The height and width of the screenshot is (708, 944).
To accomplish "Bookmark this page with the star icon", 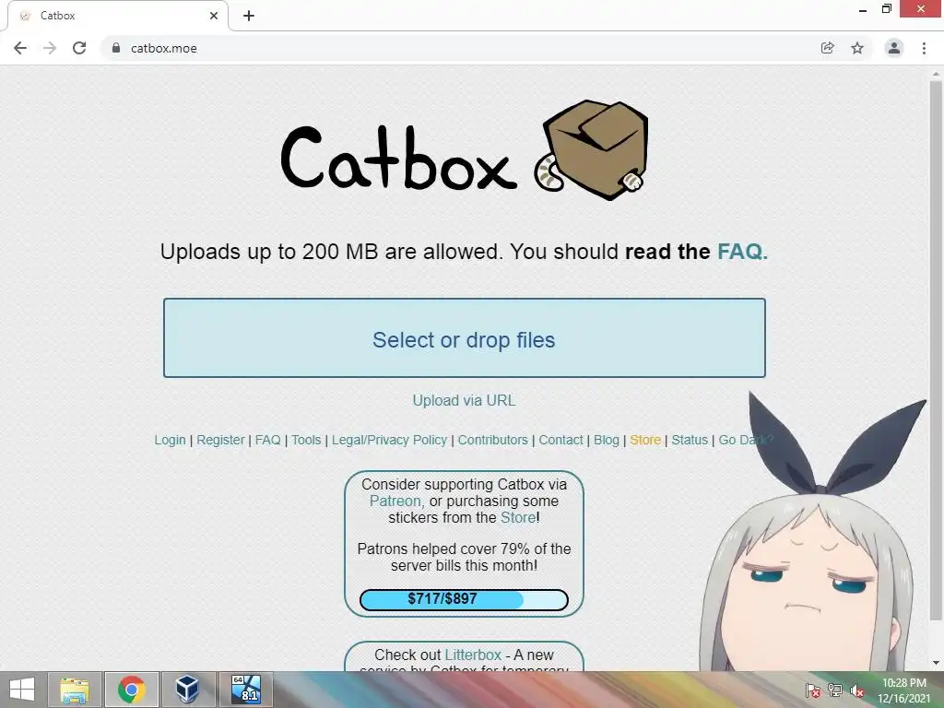I will click(857, 48).
